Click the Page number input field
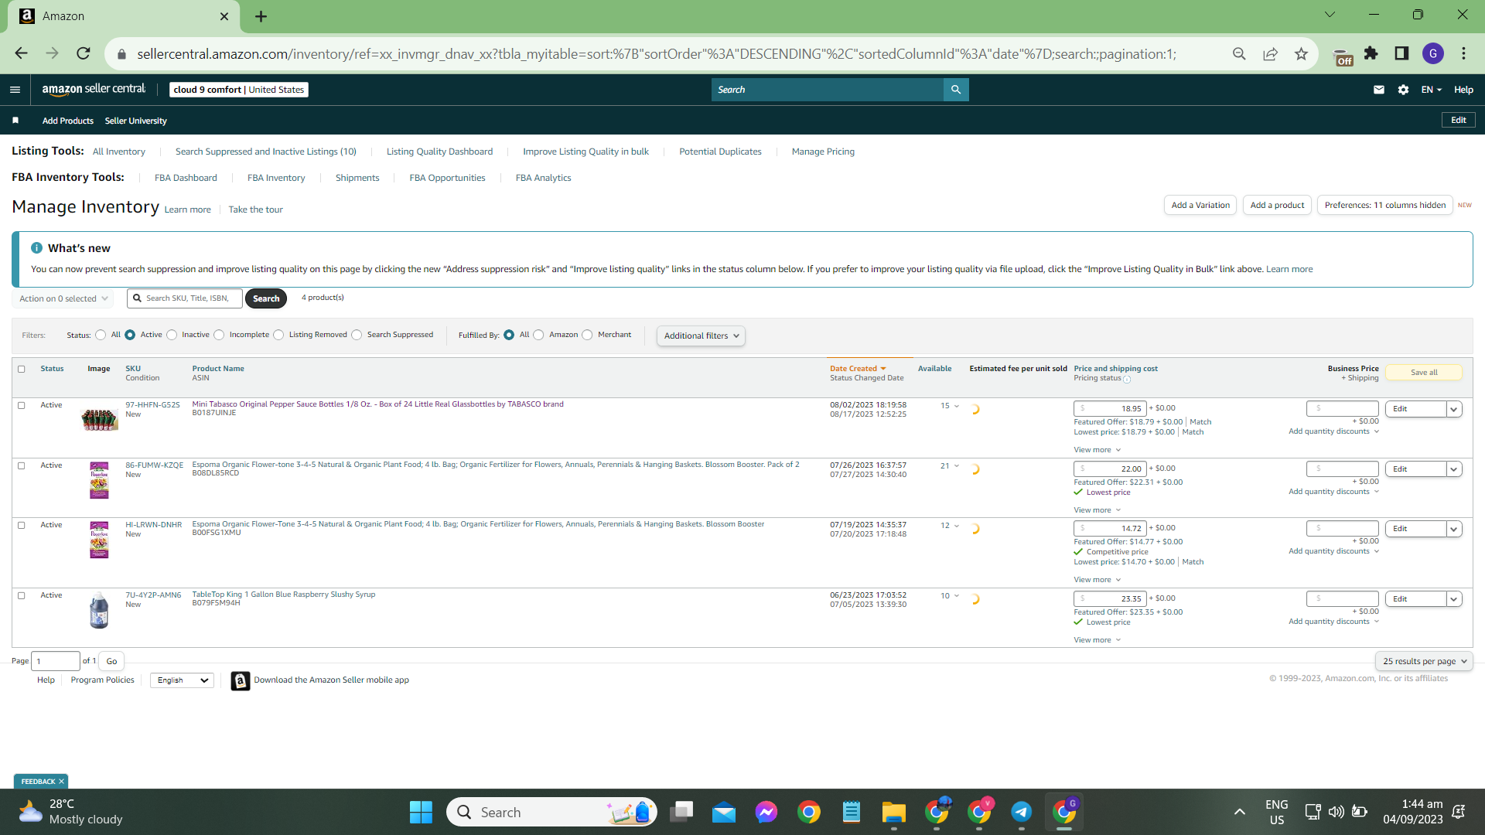 [x=56, y=662]
